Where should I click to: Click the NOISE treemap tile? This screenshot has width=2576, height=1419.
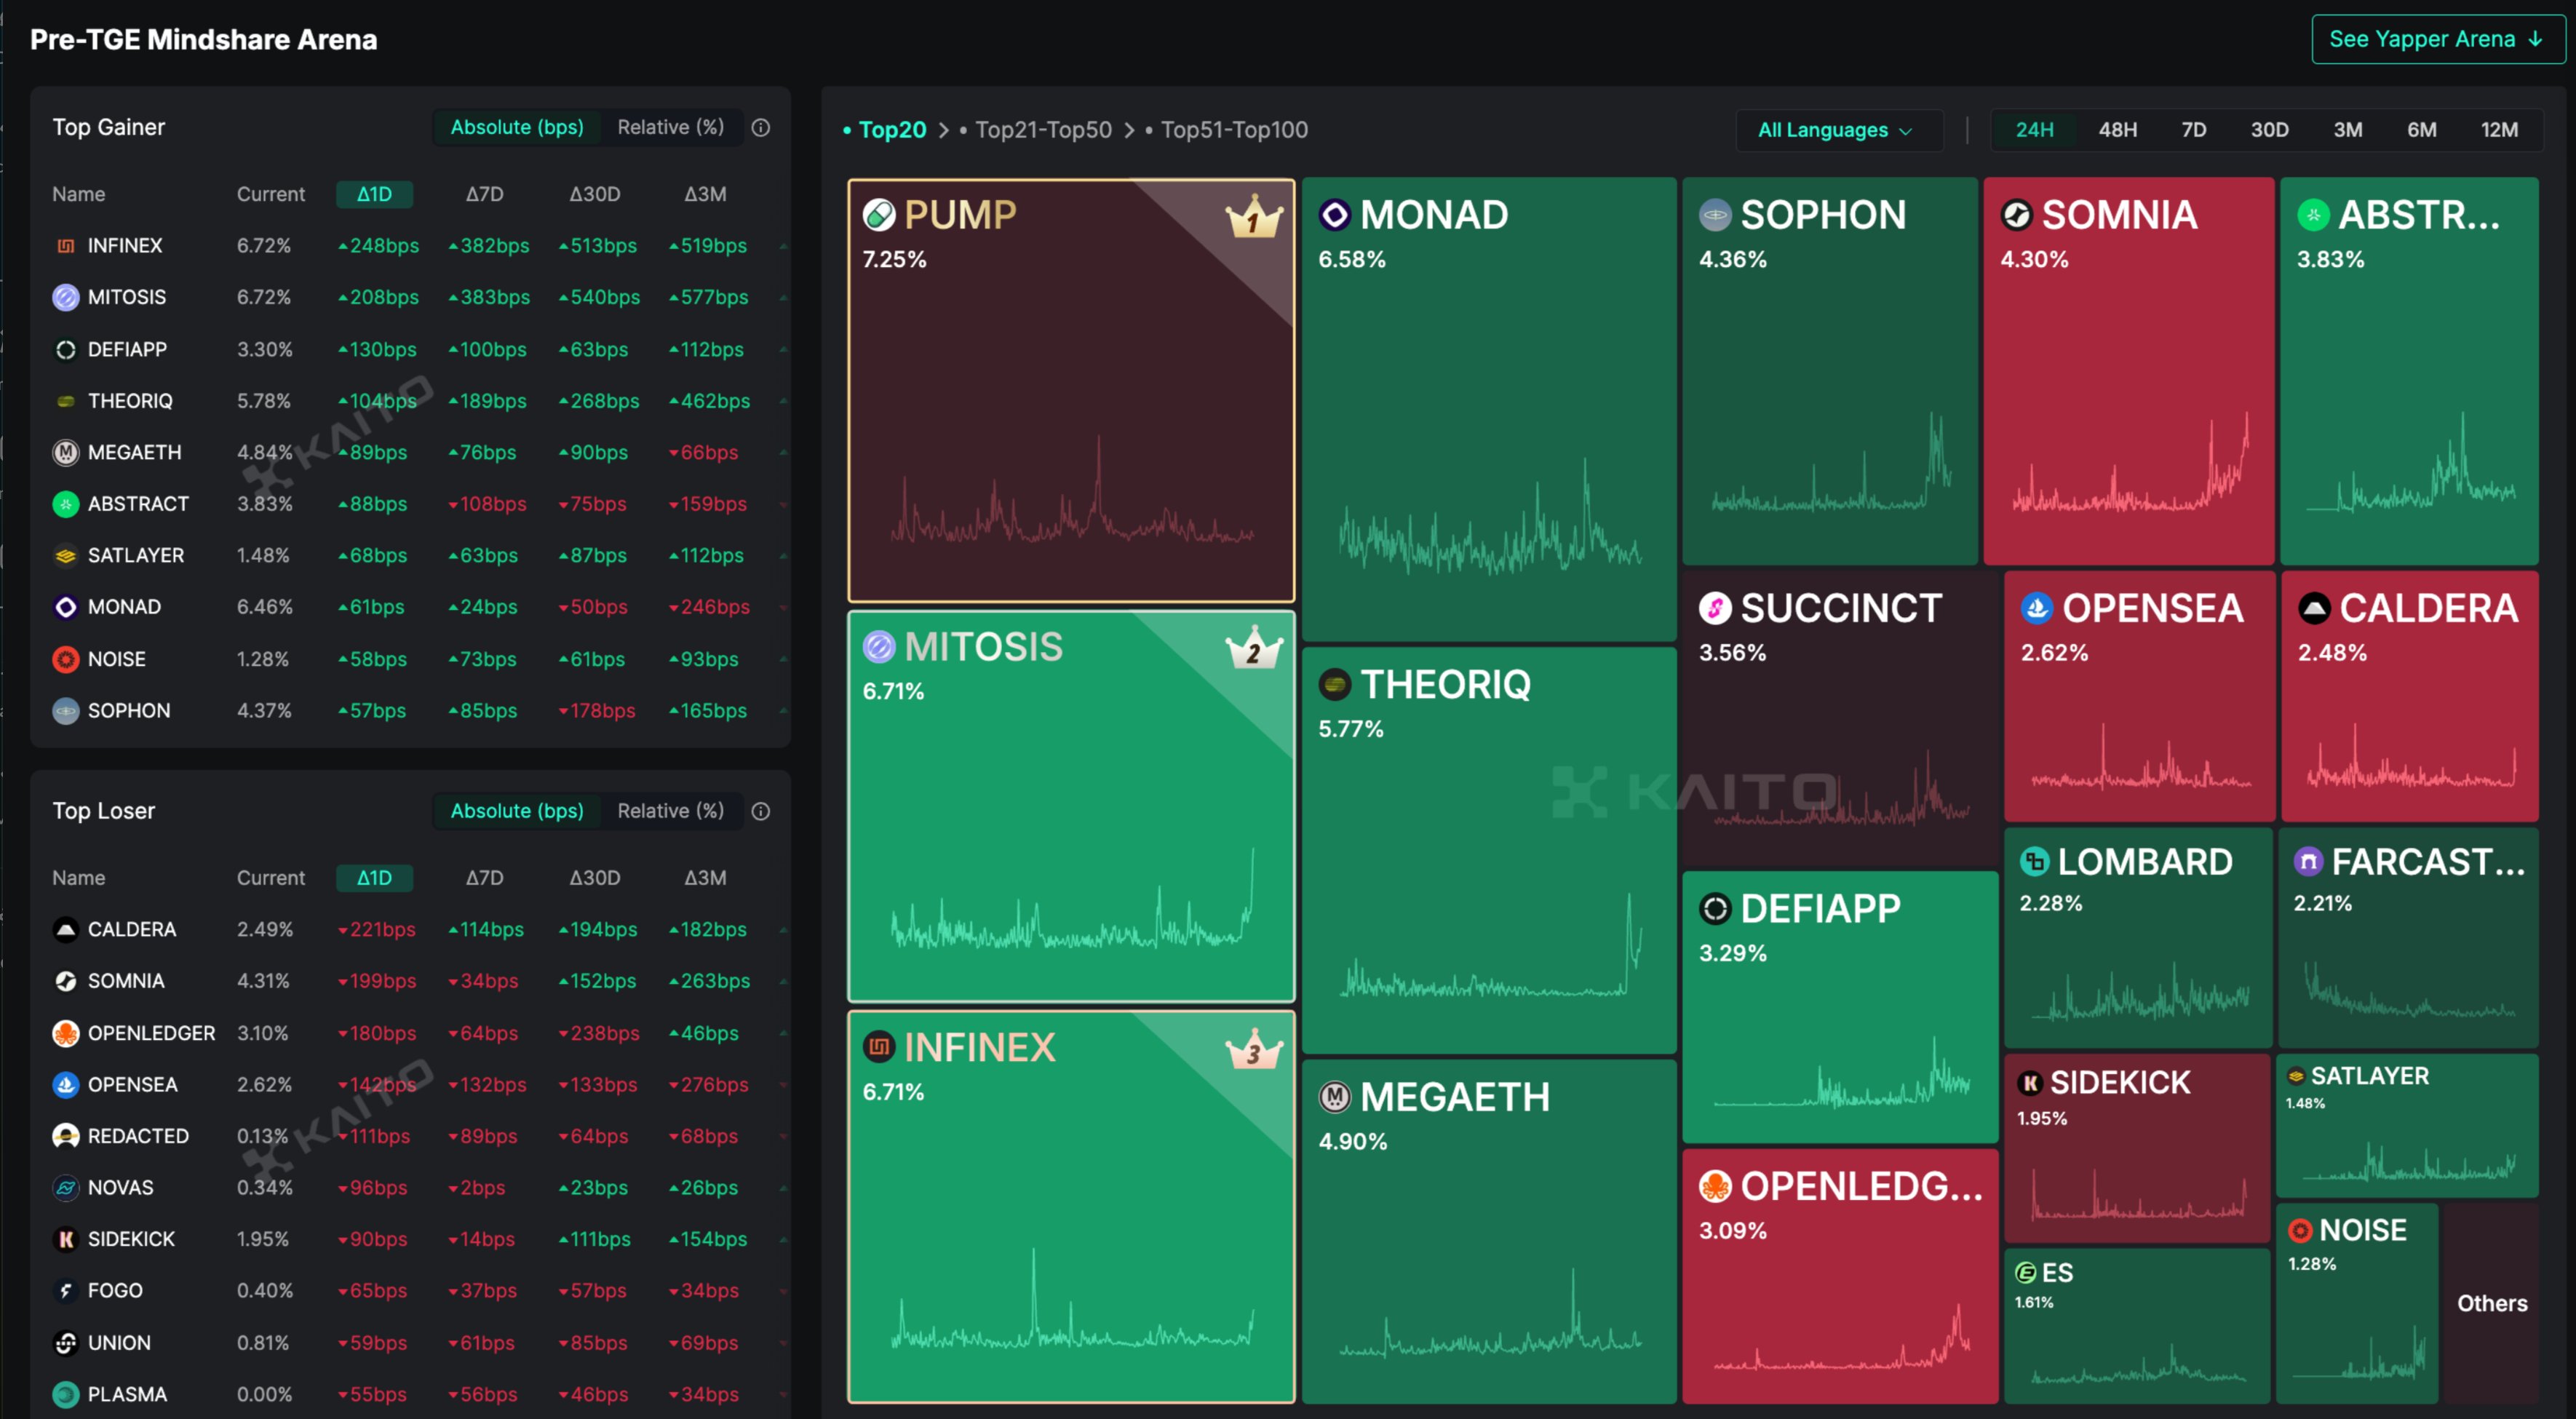tap(2357, 1303)
